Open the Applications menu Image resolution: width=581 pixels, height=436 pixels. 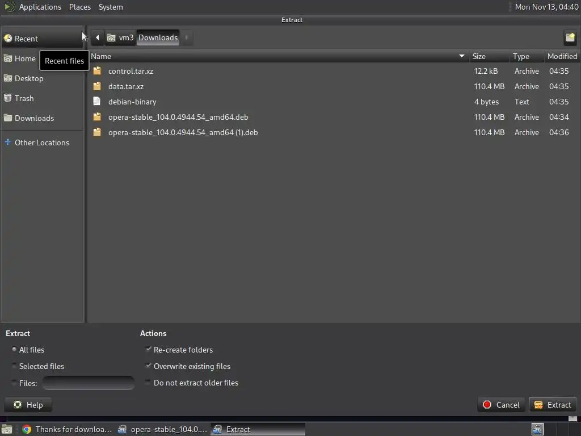[40, 7]
